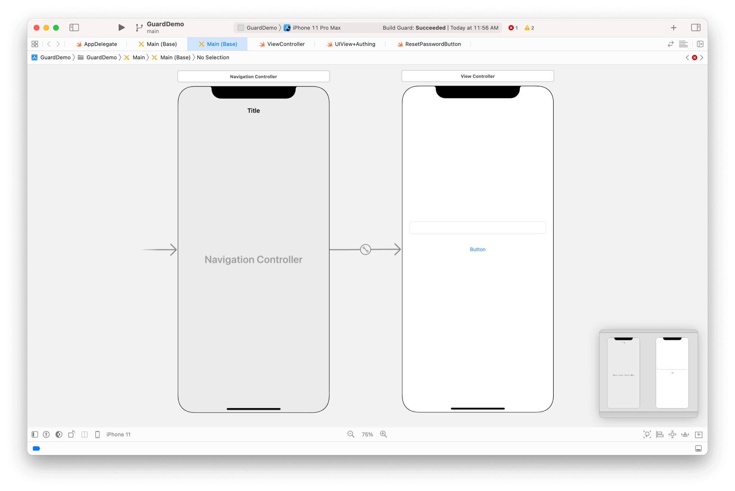
Task: Open the Align constraints popup
Action: [x=660, y=434]
